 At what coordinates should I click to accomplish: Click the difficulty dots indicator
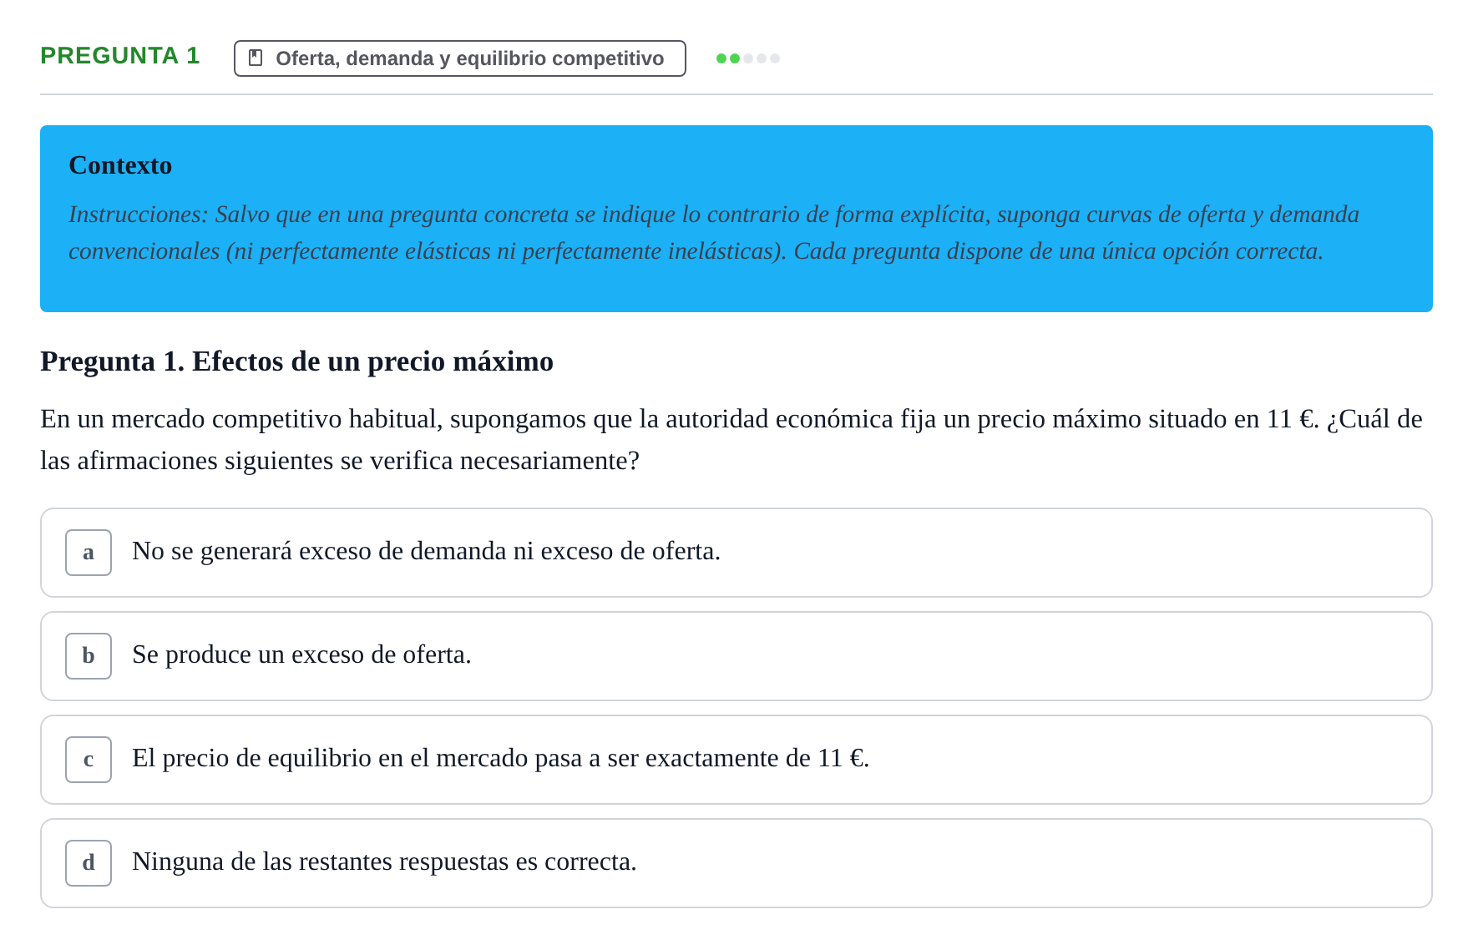coord(748,58)
